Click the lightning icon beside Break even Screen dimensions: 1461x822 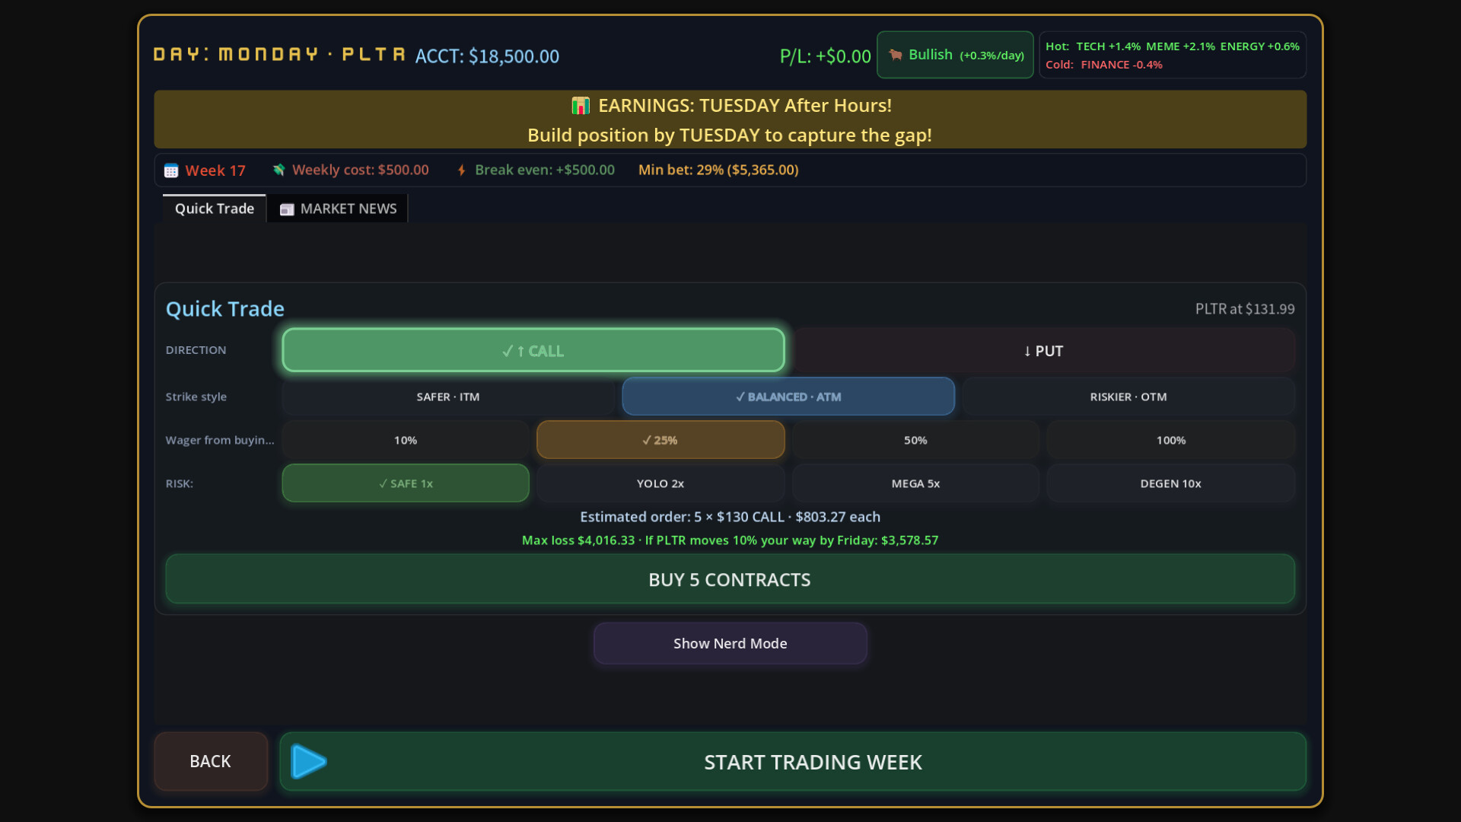[461, 170]
